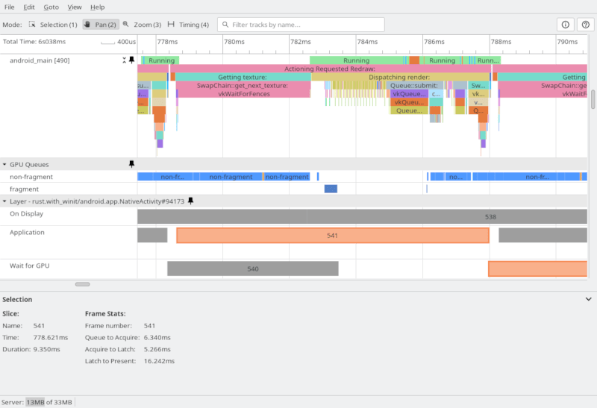Click the vertical scrollbar of the tracks
This screenshot has height=408, width=597.
593,100
